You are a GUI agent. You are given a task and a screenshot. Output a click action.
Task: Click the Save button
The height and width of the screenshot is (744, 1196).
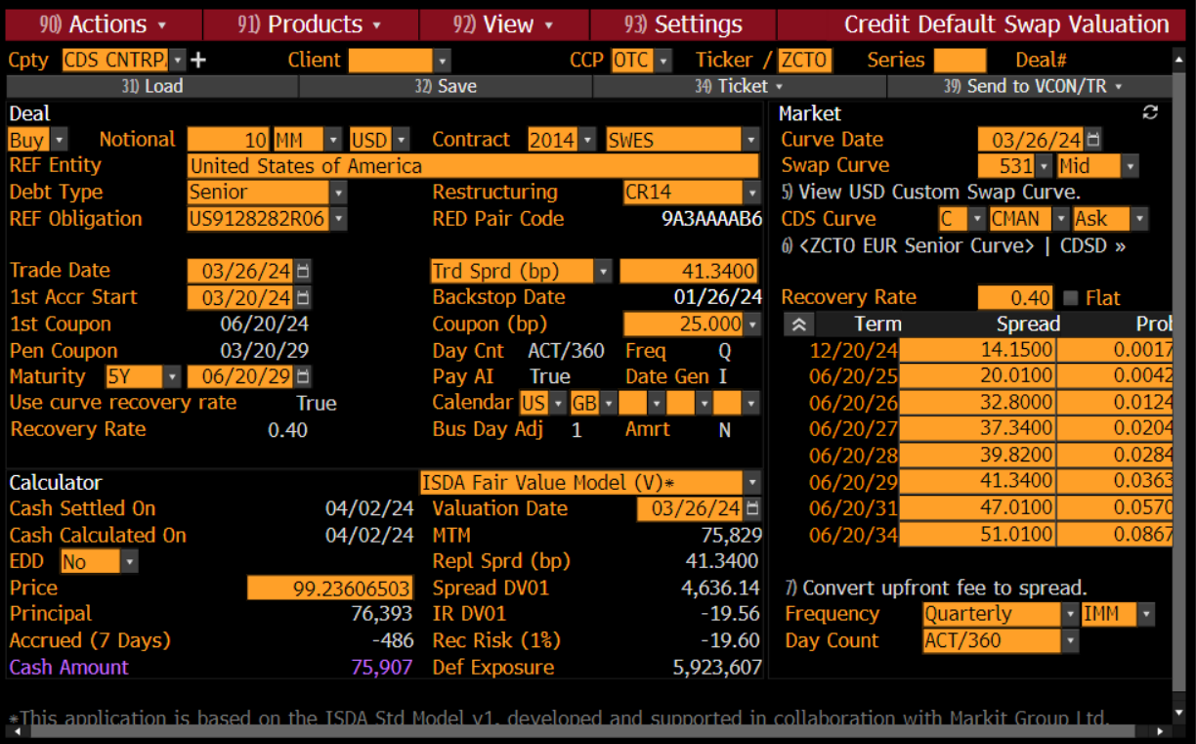pos(445,86)
